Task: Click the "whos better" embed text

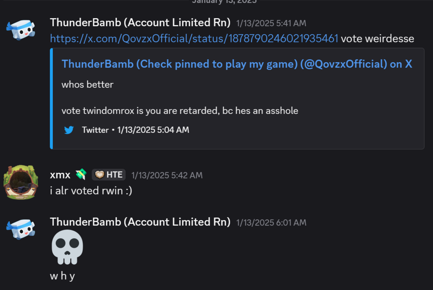Action: (88, 85)
